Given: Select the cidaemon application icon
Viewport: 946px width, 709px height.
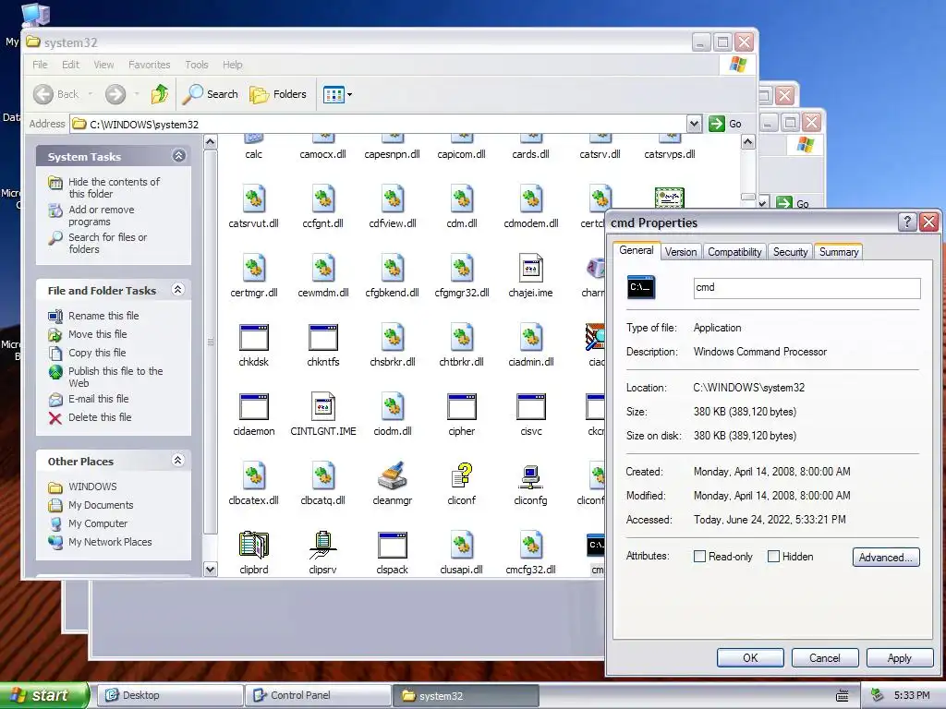Looking at the screenshot, I should click(253, 407).
